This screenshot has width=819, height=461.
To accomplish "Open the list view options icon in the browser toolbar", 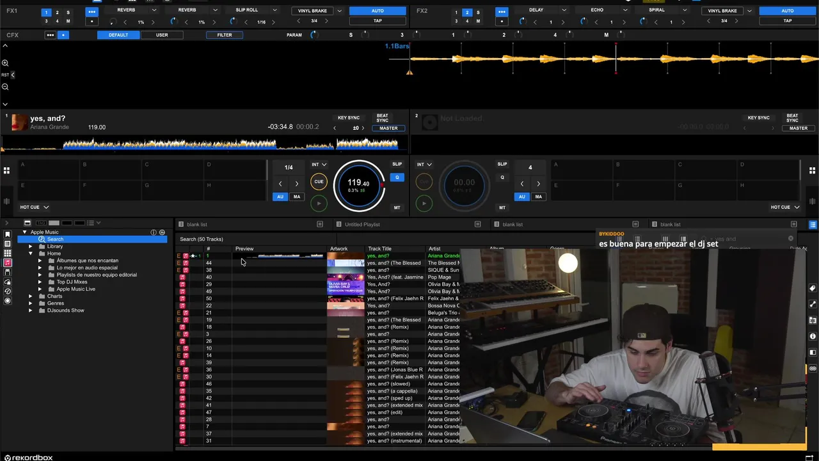I will click(93, 223).
